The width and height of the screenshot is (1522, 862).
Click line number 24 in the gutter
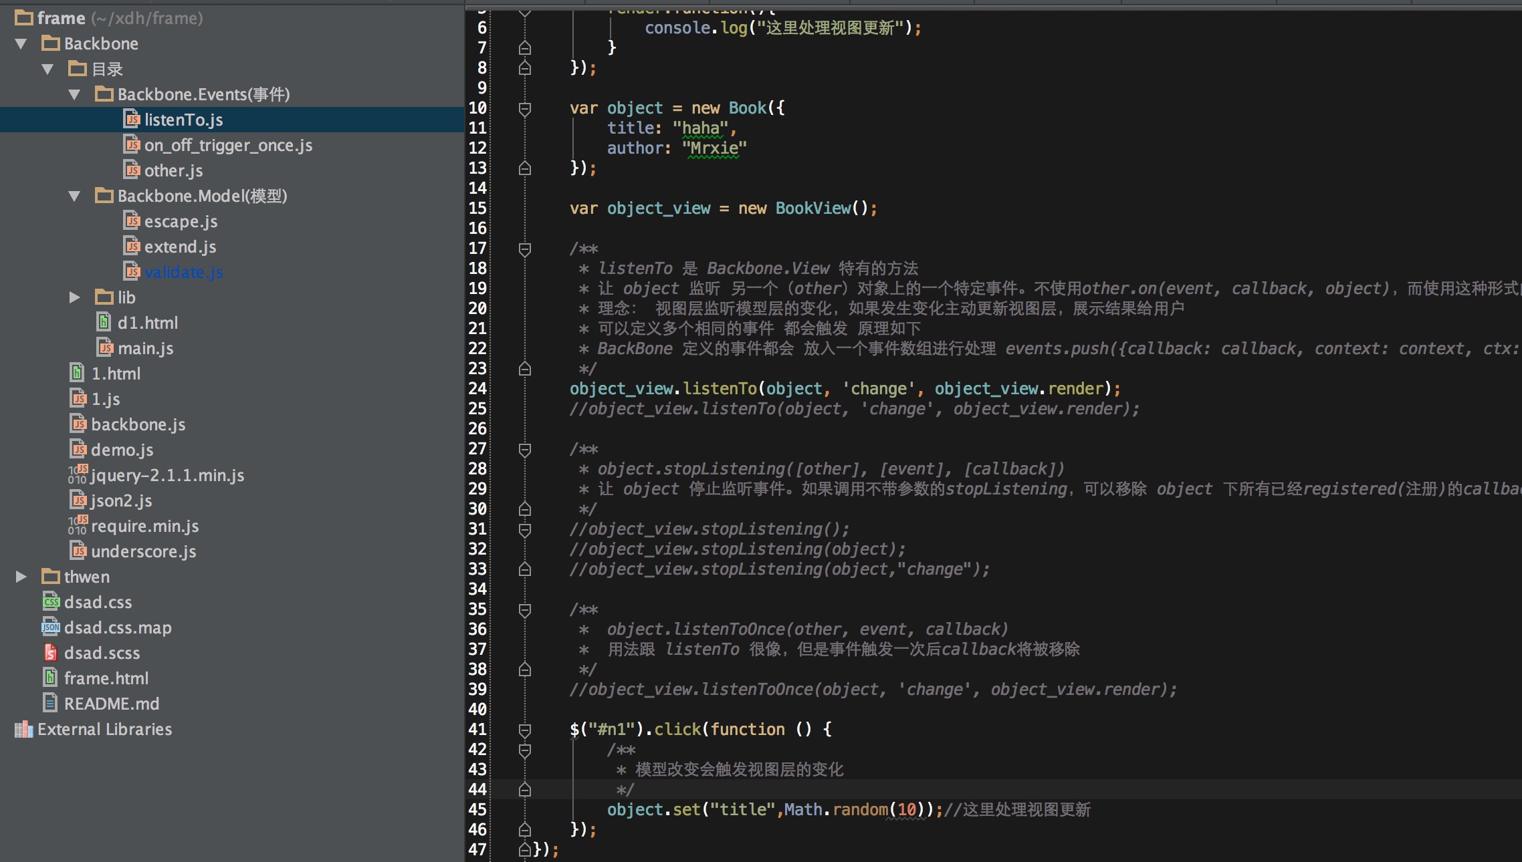[477, 388]
